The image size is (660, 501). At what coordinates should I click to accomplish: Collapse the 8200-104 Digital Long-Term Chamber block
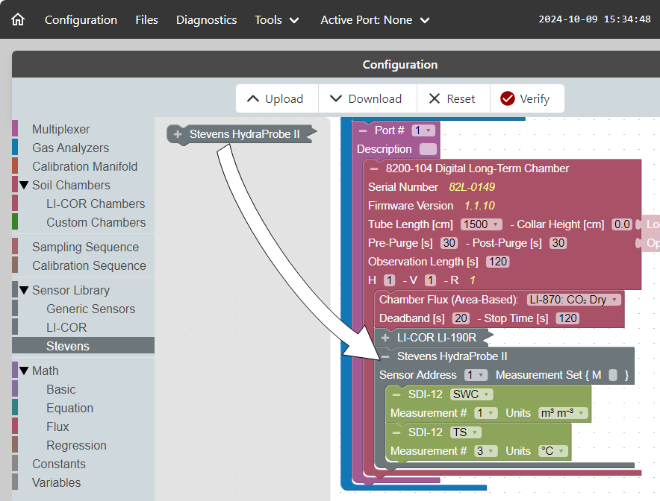[x=374, y=168]
